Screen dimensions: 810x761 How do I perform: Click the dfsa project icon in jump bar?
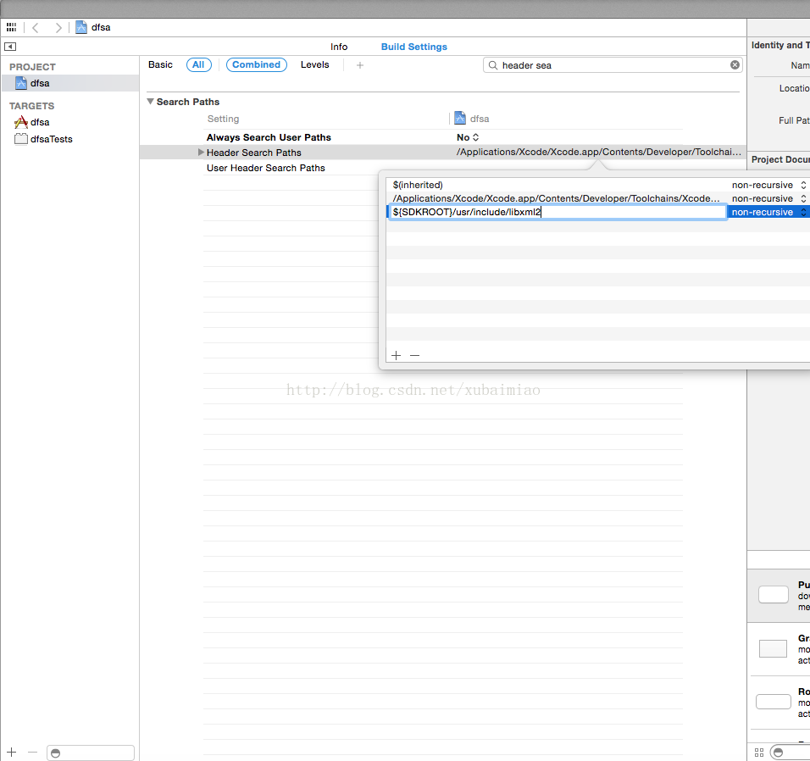(x=81, y=27)
